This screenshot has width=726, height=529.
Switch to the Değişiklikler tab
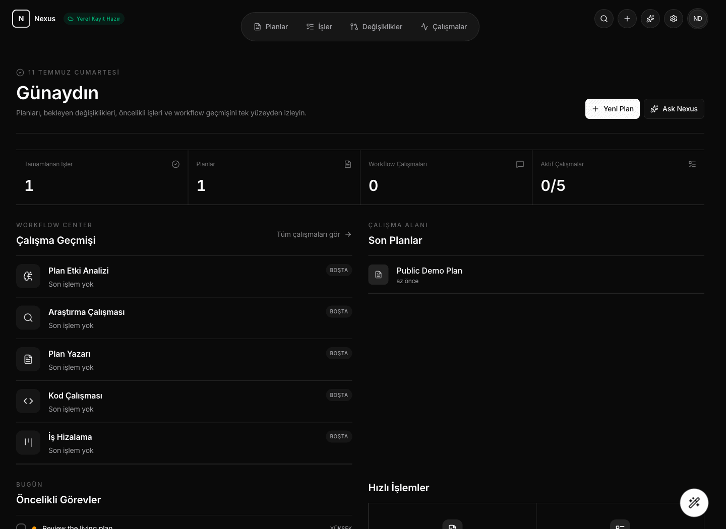click(x=376, y=27)
